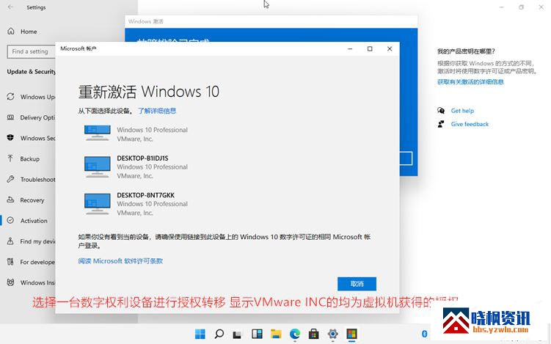Viewport: 551px width, 344px height.
Task: Click the Give feedback link
Action: pyautogui.click(x=470, y=124)
